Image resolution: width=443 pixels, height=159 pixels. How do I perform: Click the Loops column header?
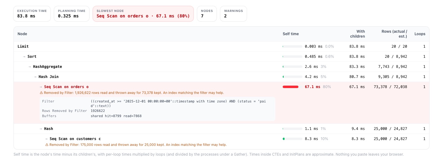(x=420, y=34)
